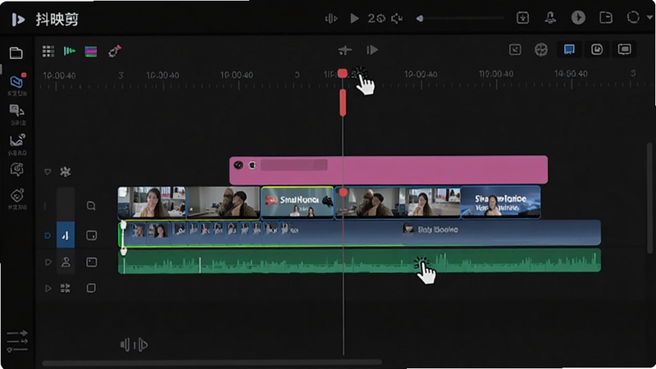Click the loop/speed indicator after the play button
The height and width of the screenshot is (369, 656).
click(x=376, y=18)
